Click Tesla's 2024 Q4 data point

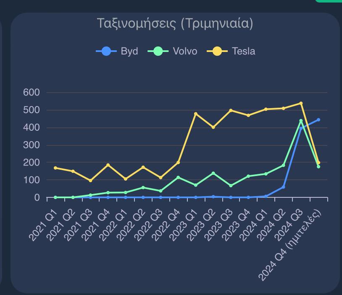[x=318, y=163]
